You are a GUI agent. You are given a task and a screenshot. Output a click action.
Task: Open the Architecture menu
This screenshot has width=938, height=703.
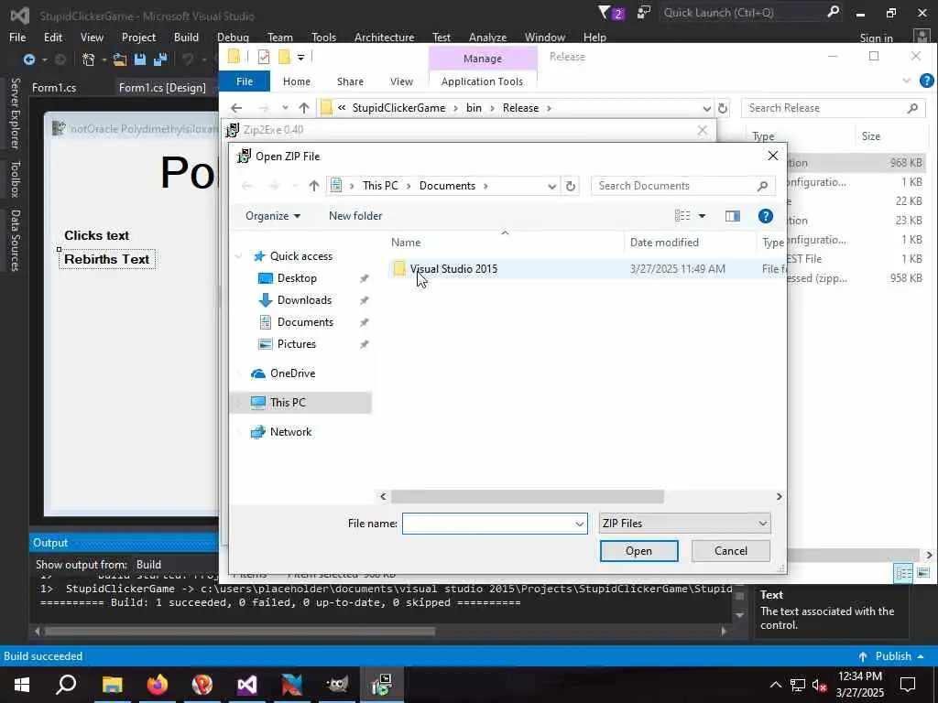point(384,37)
